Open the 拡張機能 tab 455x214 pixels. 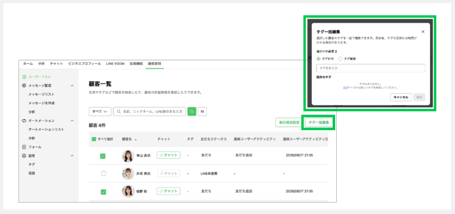[136, 64]
